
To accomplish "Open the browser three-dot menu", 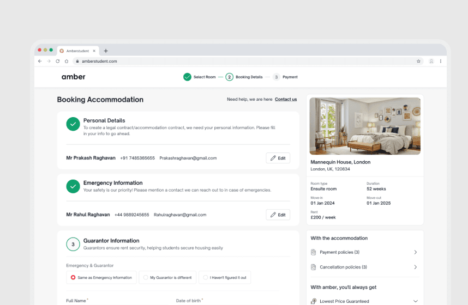I will click(441, 61).
